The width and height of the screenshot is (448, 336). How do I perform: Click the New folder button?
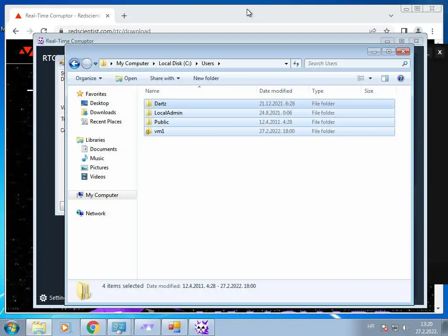(x=206, y=78)
